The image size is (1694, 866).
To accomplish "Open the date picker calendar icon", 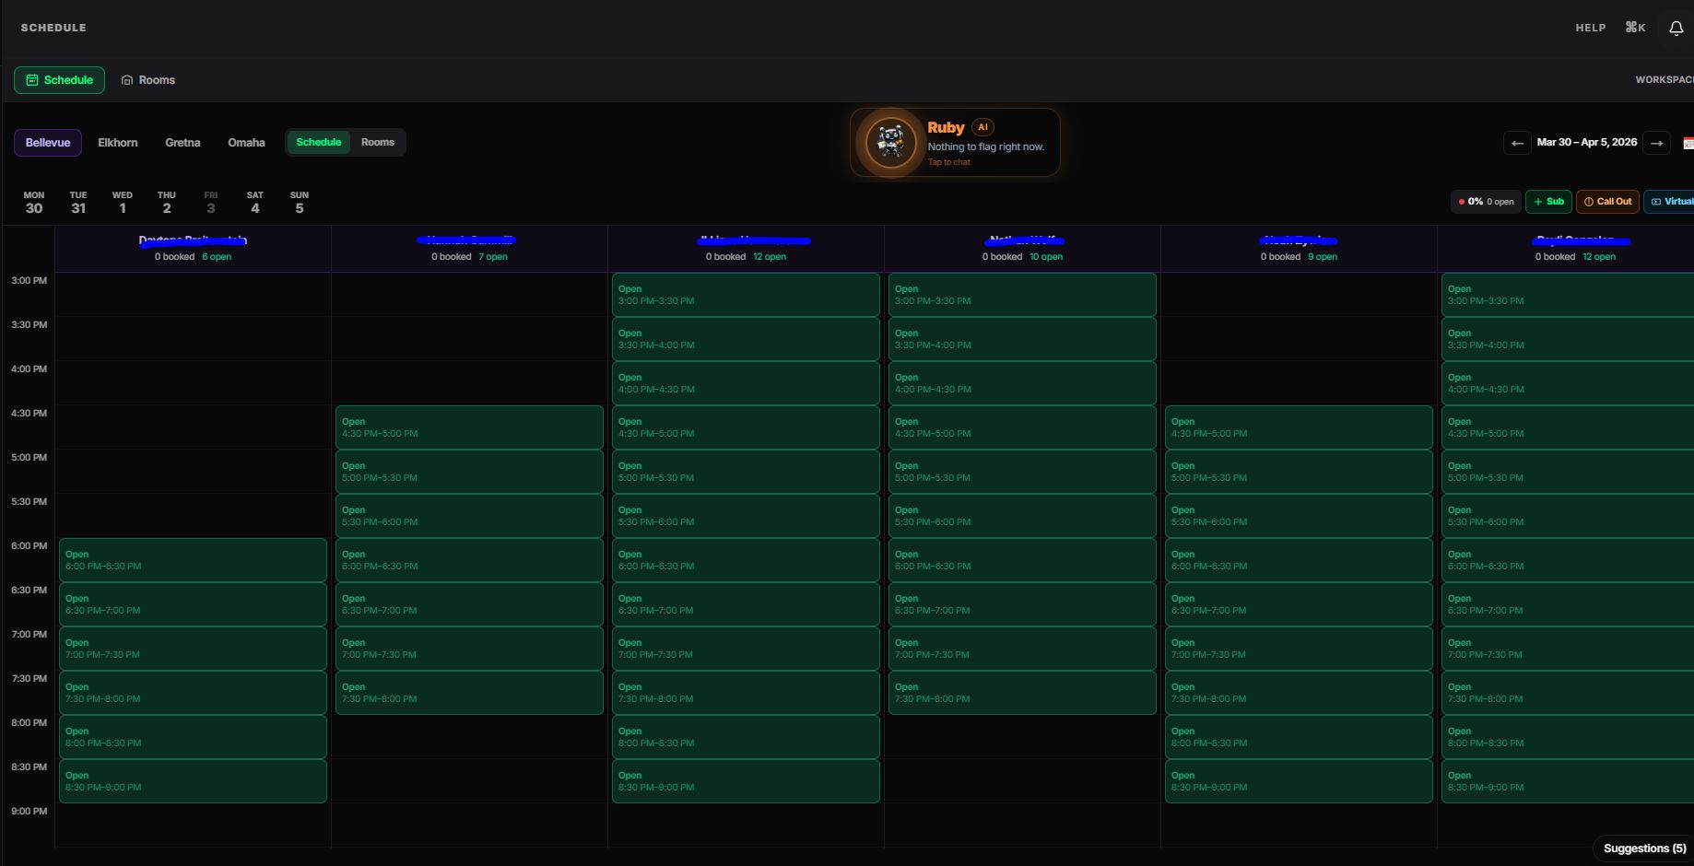I will [1688, 142].
